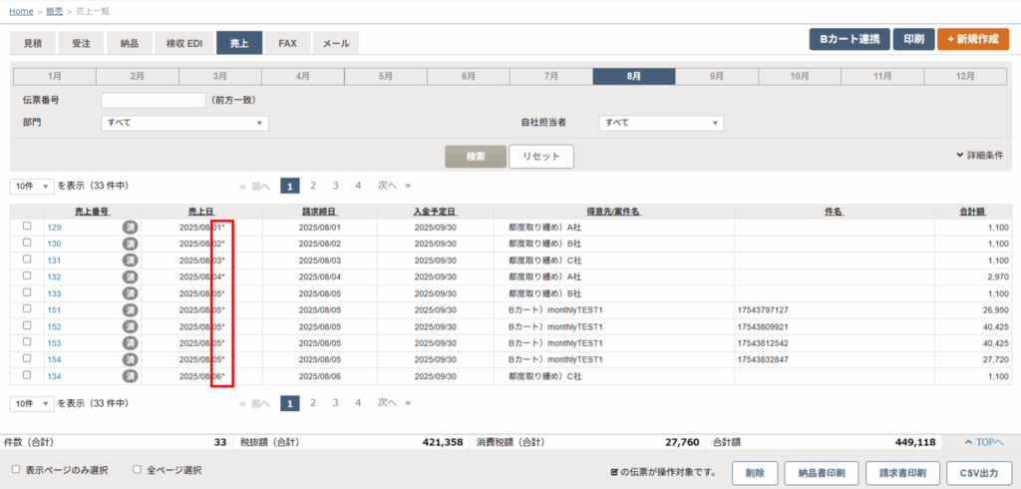Switch to the 受注 tab
This screenshot has height=489, width=1021.
coord(81,43)
